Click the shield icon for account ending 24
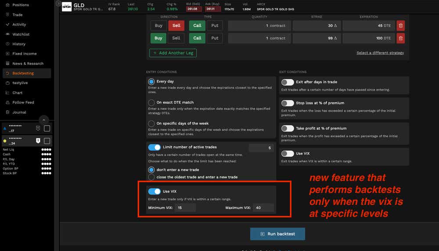Viewport: 439px width, 251px height. point(38,141)
